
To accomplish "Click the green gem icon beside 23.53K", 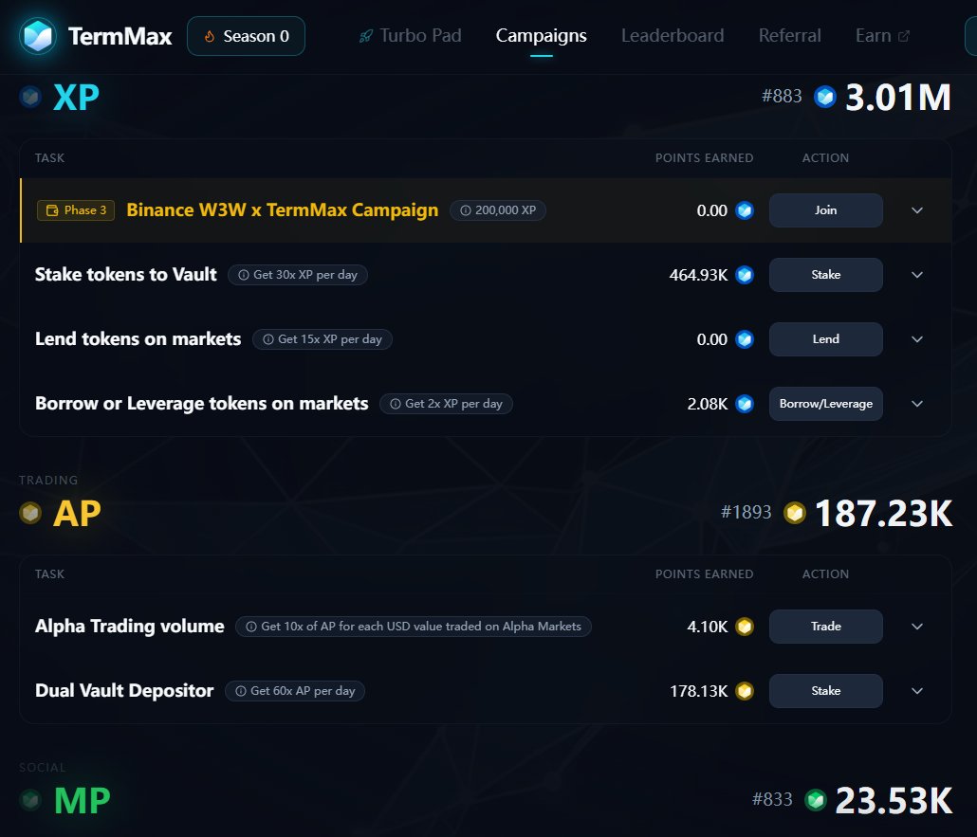I will click(815, 800).
